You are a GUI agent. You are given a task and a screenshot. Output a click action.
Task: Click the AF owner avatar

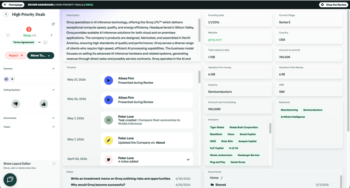pos(6,79)
